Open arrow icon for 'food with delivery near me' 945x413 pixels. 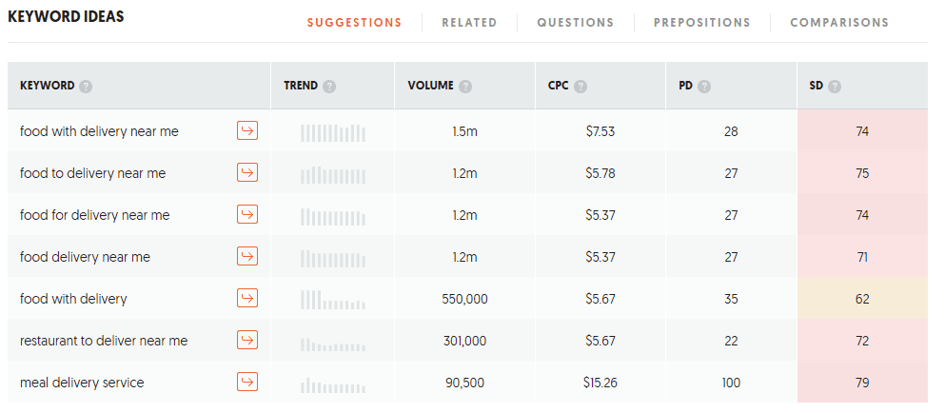click(247, 130)
